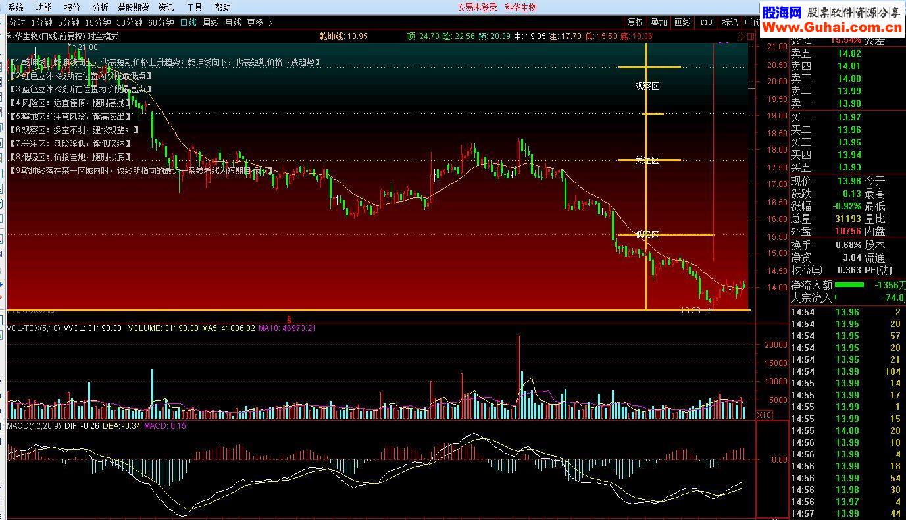Click the 低吸区 zone label
This screenshot has height=520, width=906.
coord(647,234)
